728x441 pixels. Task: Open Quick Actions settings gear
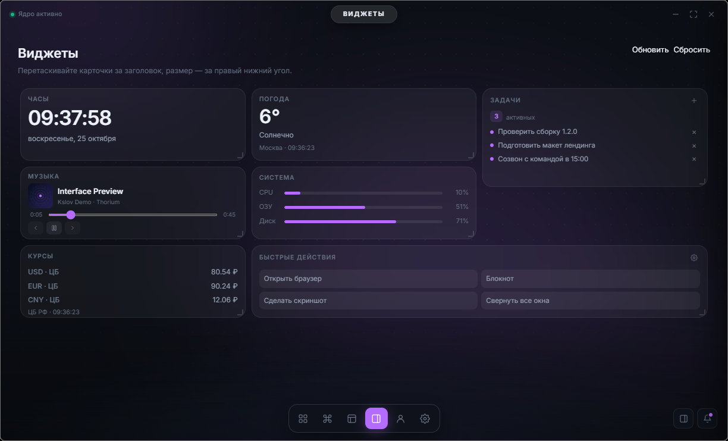tap(694, 258)
